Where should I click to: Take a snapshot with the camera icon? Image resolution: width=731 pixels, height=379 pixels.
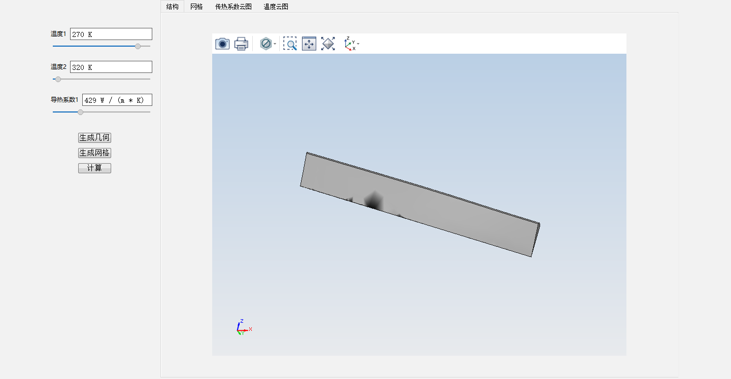click(222, 44)
